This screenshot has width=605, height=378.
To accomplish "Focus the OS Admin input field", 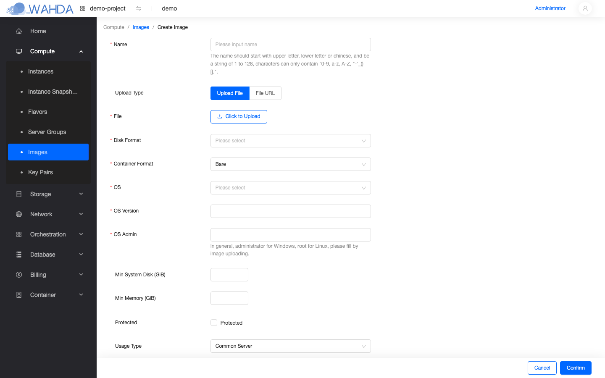I will tap(291, 235).
